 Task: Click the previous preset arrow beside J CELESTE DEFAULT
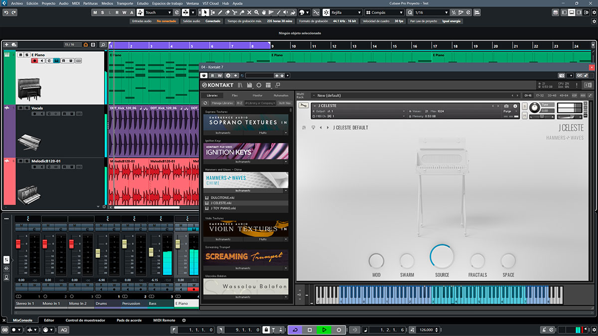(321, 127)
